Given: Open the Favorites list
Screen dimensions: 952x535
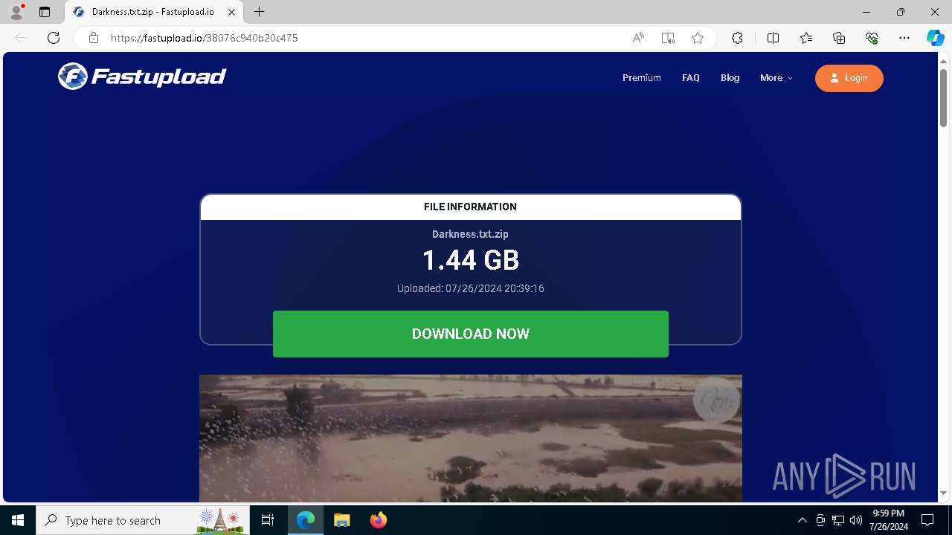Looking at the screenshot, I should pyautogui.click(x=806, y=38).
